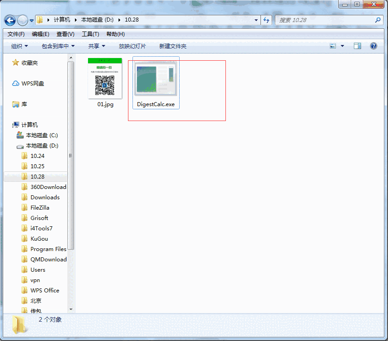Click the 新建文件夹 button
This screenshot has height=341, width=388.
pyautogui.click(x=172, y=46)
